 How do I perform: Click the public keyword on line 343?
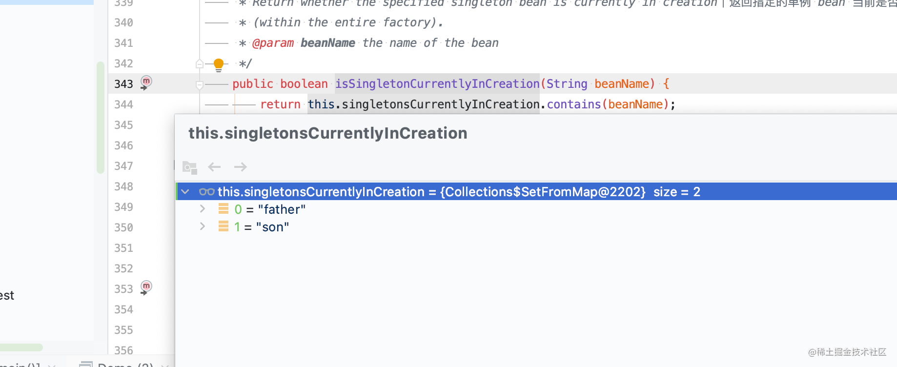coord(253,84)
